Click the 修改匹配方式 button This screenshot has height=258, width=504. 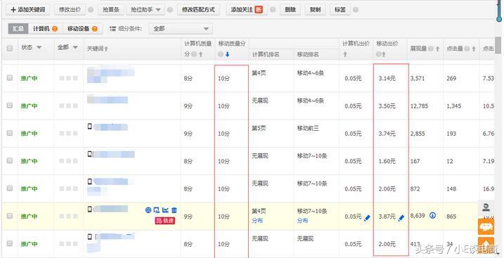[198, 10]
